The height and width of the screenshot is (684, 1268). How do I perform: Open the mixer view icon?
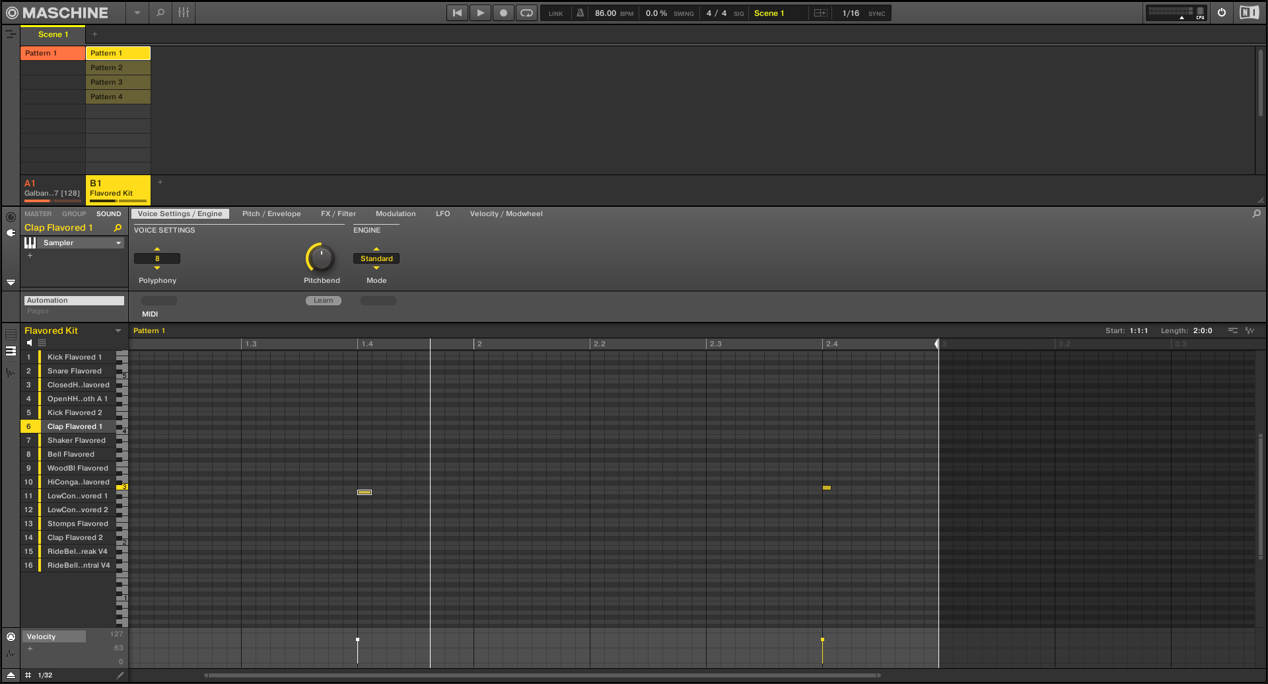point(184,13)
